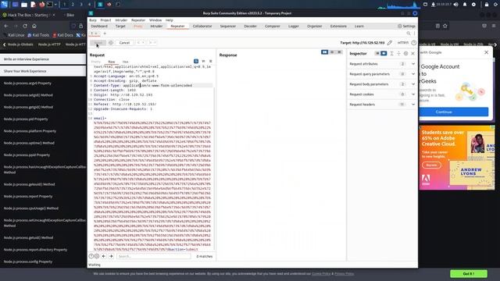Click the Inspector collapse-all sections icon
Image resolution: width=500 pixels, height=281 pixels.
pyautogui.click(x=398, y=54)
